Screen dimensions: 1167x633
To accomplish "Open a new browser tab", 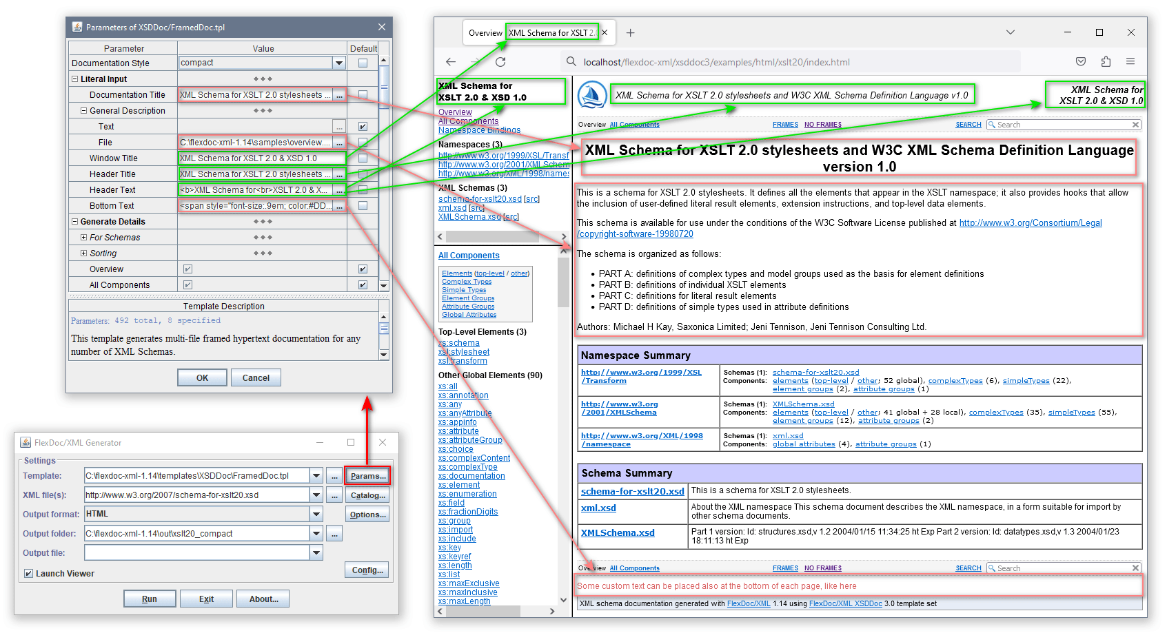I will [630, 32].
